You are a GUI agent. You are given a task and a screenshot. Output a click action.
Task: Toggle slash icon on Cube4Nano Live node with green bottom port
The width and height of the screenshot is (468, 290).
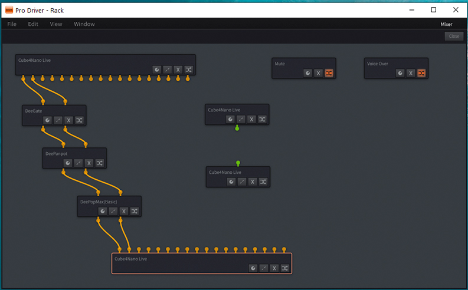point(241,120)
